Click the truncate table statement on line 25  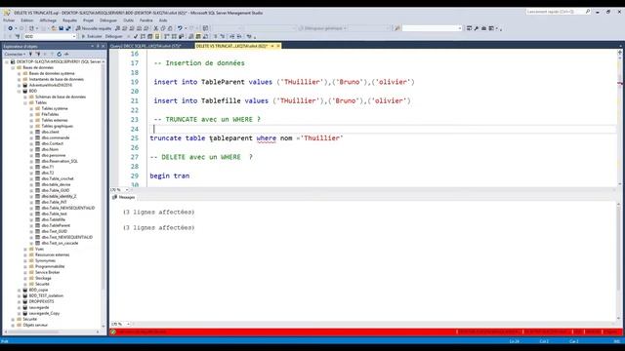click(x=246, y=138)
